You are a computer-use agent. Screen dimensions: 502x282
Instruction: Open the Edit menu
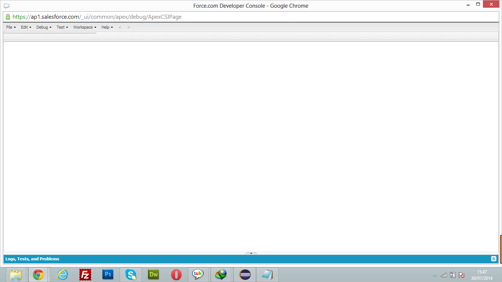pos(26,27)
